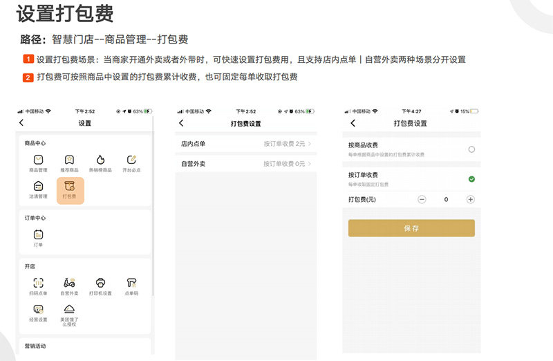Increase 打包费 with the plus button

(470, 199)
